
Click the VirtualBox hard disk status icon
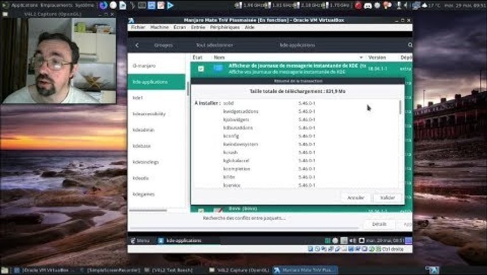coord(311,249)
